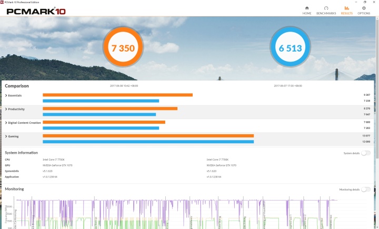Click the blue Gaming score bar

(148, 142)
